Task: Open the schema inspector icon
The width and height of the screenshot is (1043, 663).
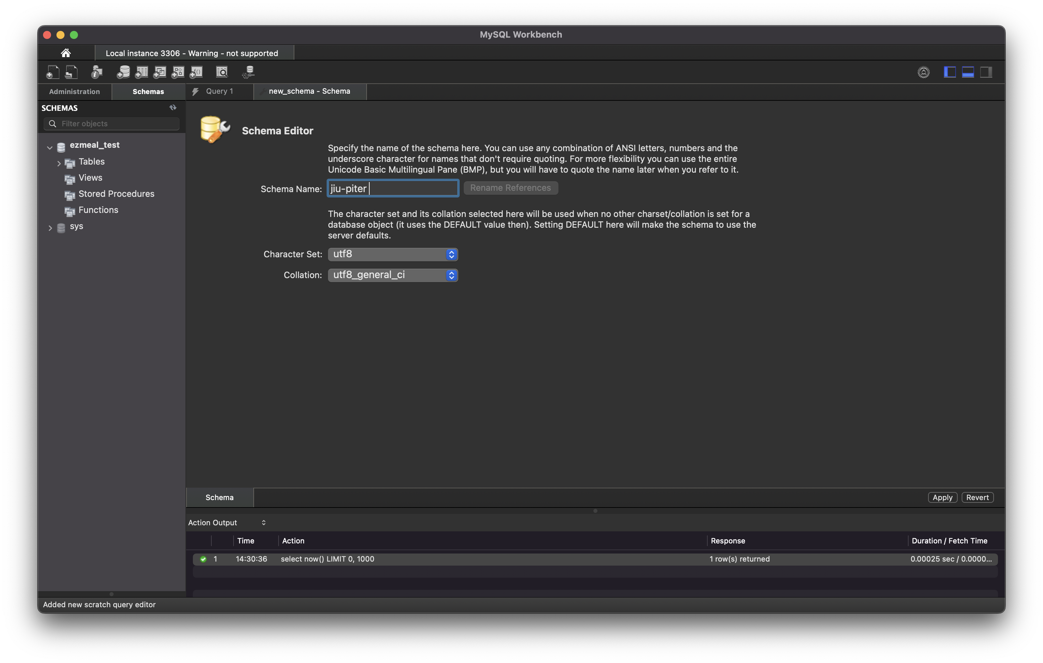Action: click(x=96, y=72)
